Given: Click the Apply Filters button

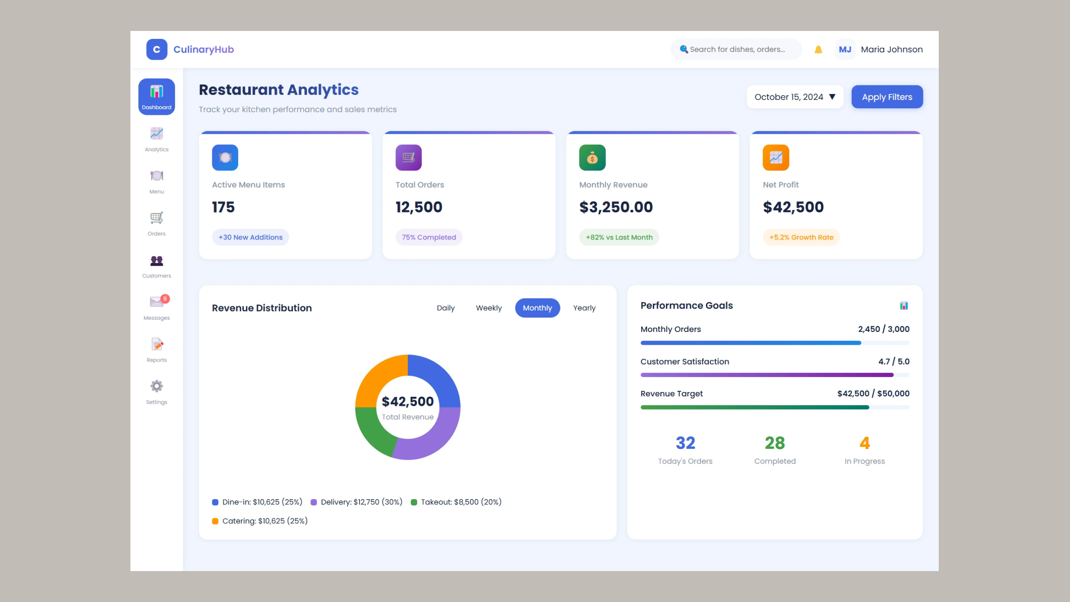Looking at the screenshot, I should point(887,97).
